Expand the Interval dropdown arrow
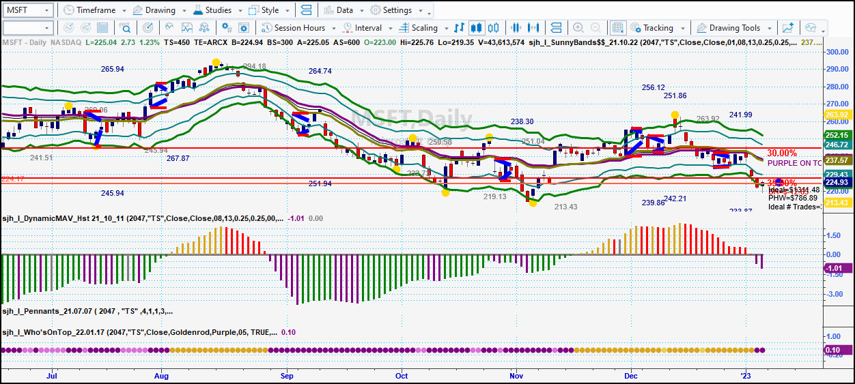Image resolution: width=855 pixels, height=384 pixels. [389, 29]
